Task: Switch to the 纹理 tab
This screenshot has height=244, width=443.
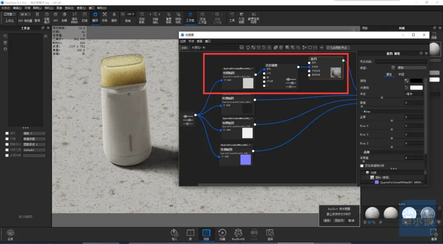Action: tap(401, 75)
